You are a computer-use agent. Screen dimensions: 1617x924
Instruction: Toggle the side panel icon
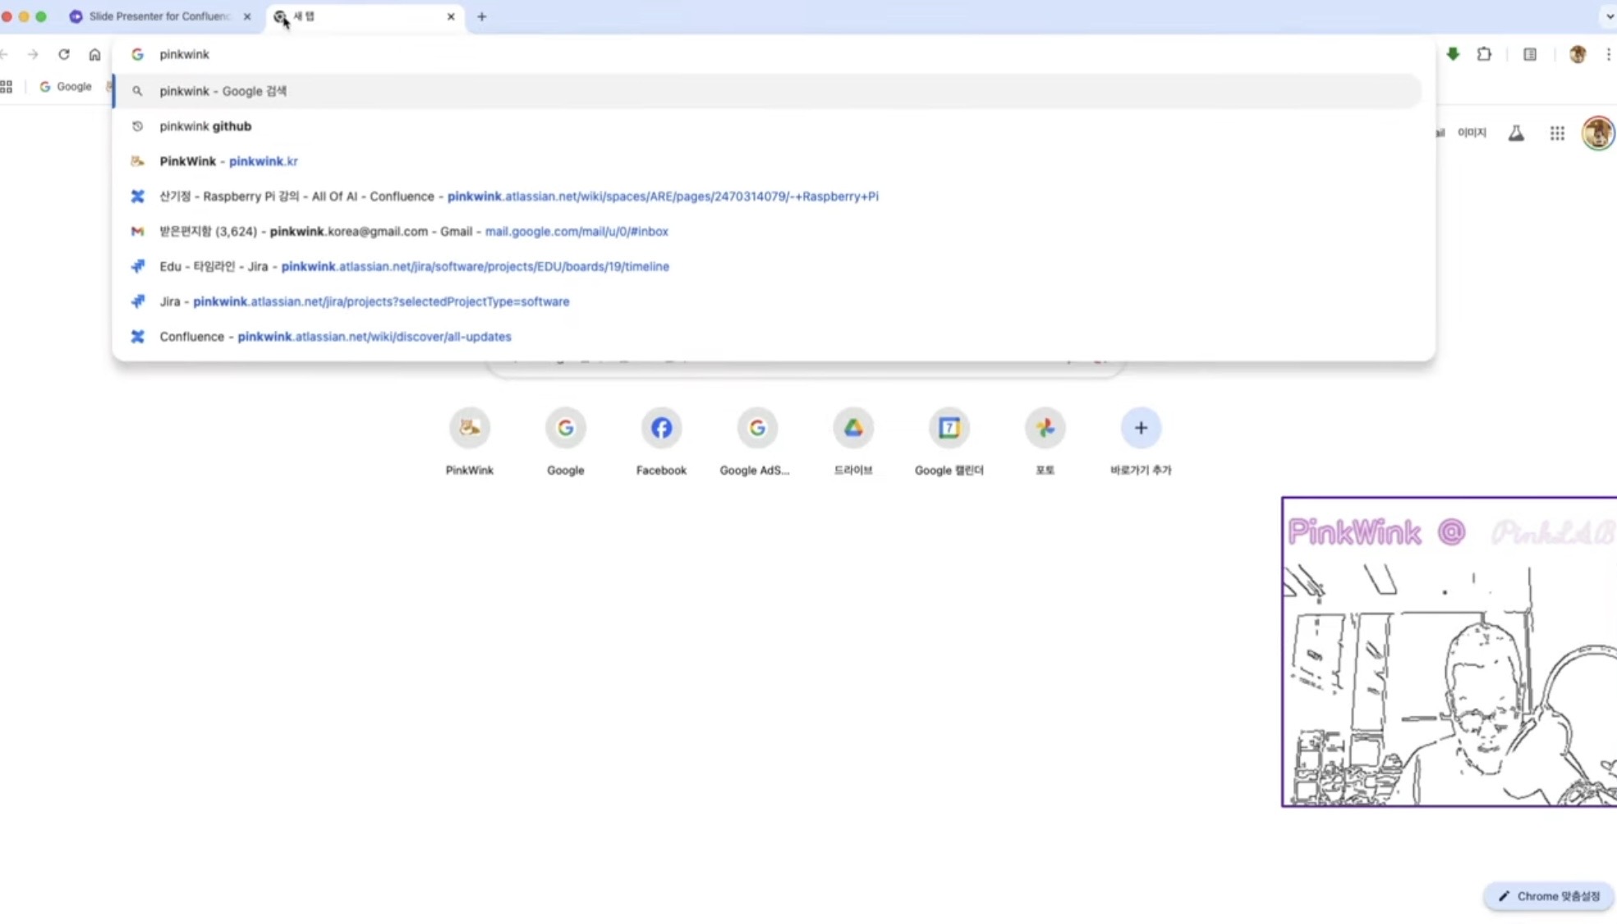click(1530, 54)
